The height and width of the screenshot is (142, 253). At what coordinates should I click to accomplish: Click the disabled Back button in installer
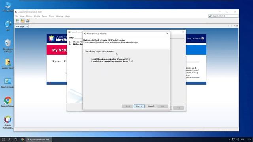coord(127,106)
